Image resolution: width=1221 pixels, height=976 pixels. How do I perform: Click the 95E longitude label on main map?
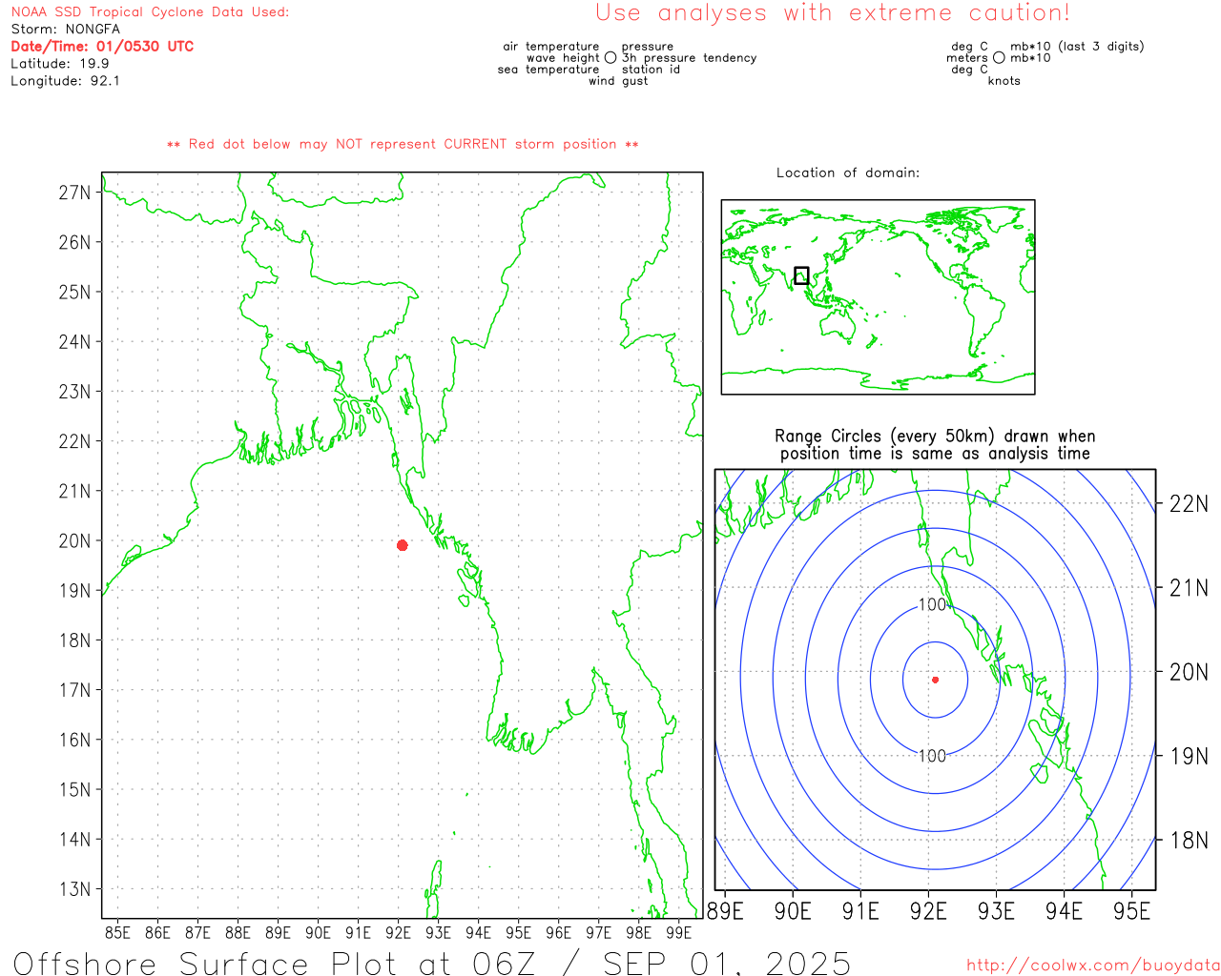[518, 932]
